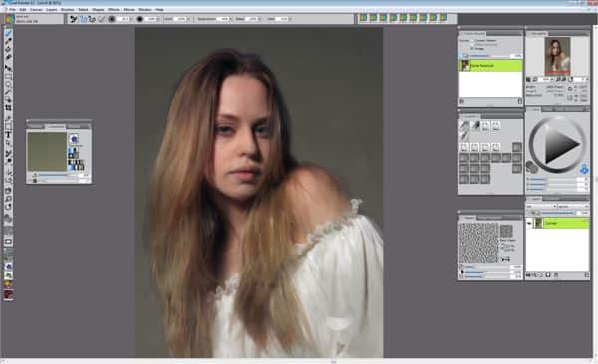Open the Layers menu
598x364 pixels.
(x=52, y=10)
